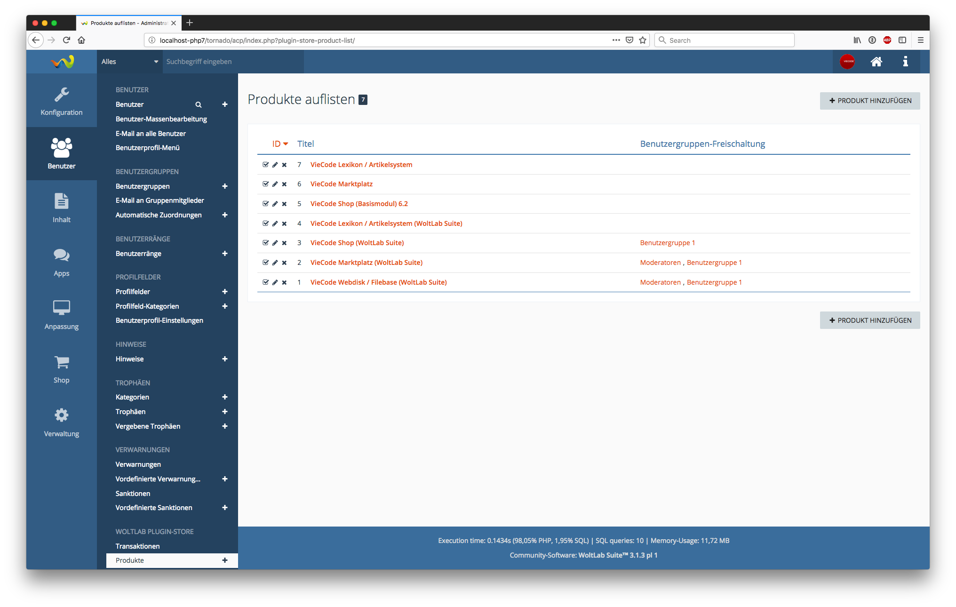956x607 pixels.
Task: Open VieCode Shop (Basismodul) 6.2 link
Action: coord(358,204)
